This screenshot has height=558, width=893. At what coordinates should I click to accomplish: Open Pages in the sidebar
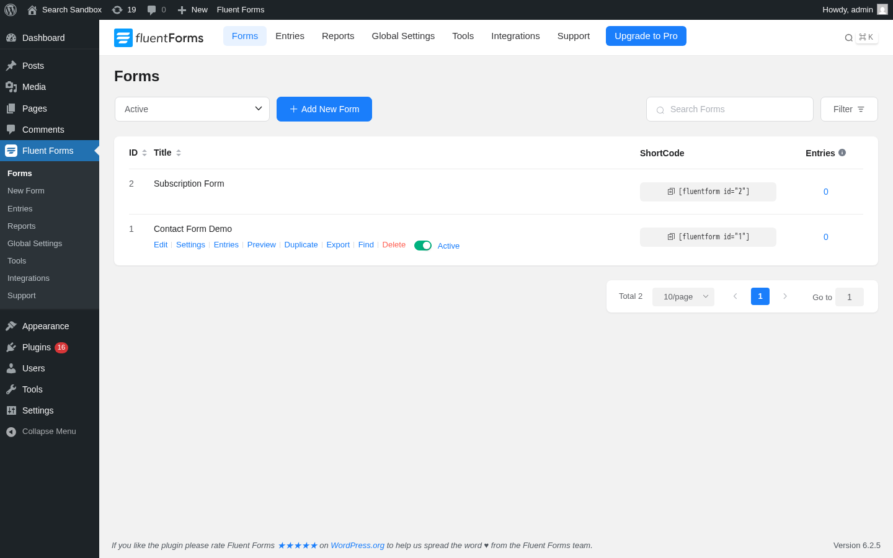(50, 108)
